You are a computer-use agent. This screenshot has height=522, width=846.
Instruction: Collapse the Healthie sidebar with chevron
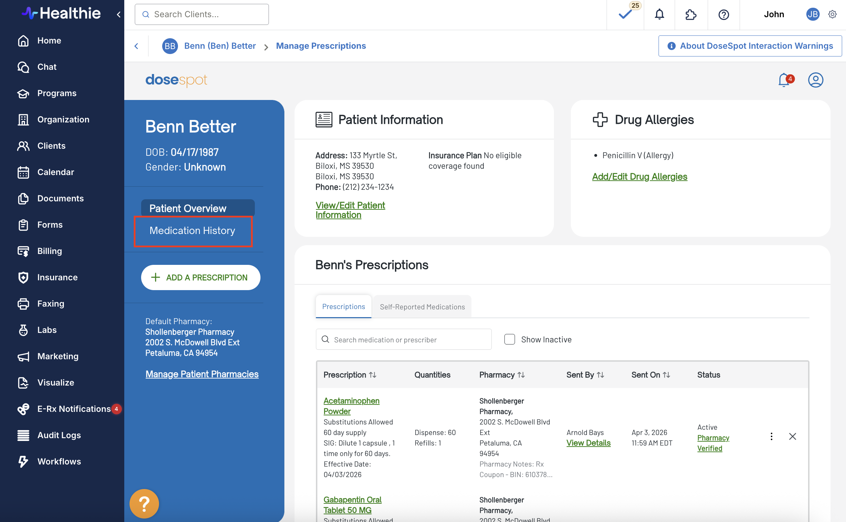[119, 14]
